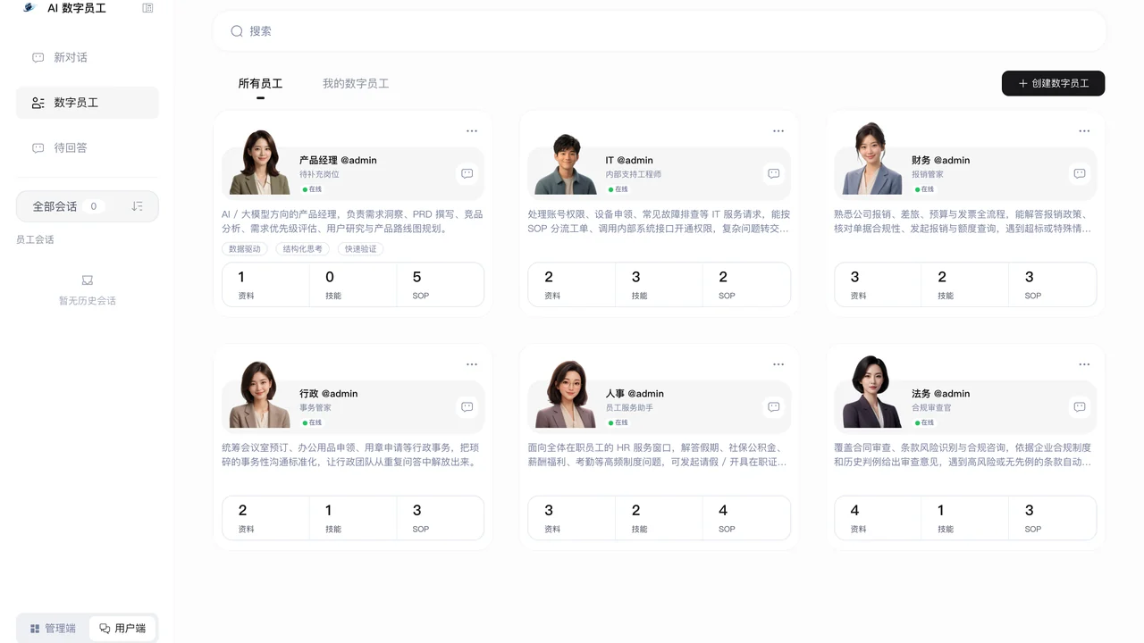The image size is (1144, 643).
Task: Open more options for IT card
Action: pos(778,131)
